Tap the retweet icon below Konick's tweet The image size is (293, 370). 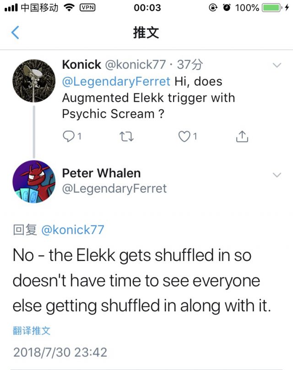pos(127,136)
